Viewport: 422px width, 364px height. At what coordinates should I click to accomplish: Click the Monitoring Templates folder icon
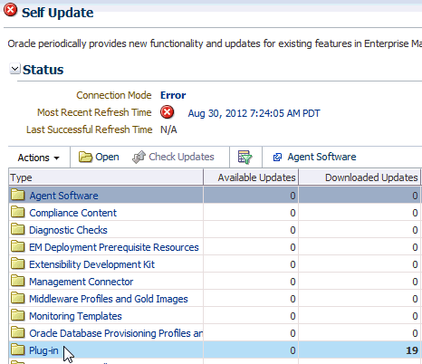tap(18, 315)
